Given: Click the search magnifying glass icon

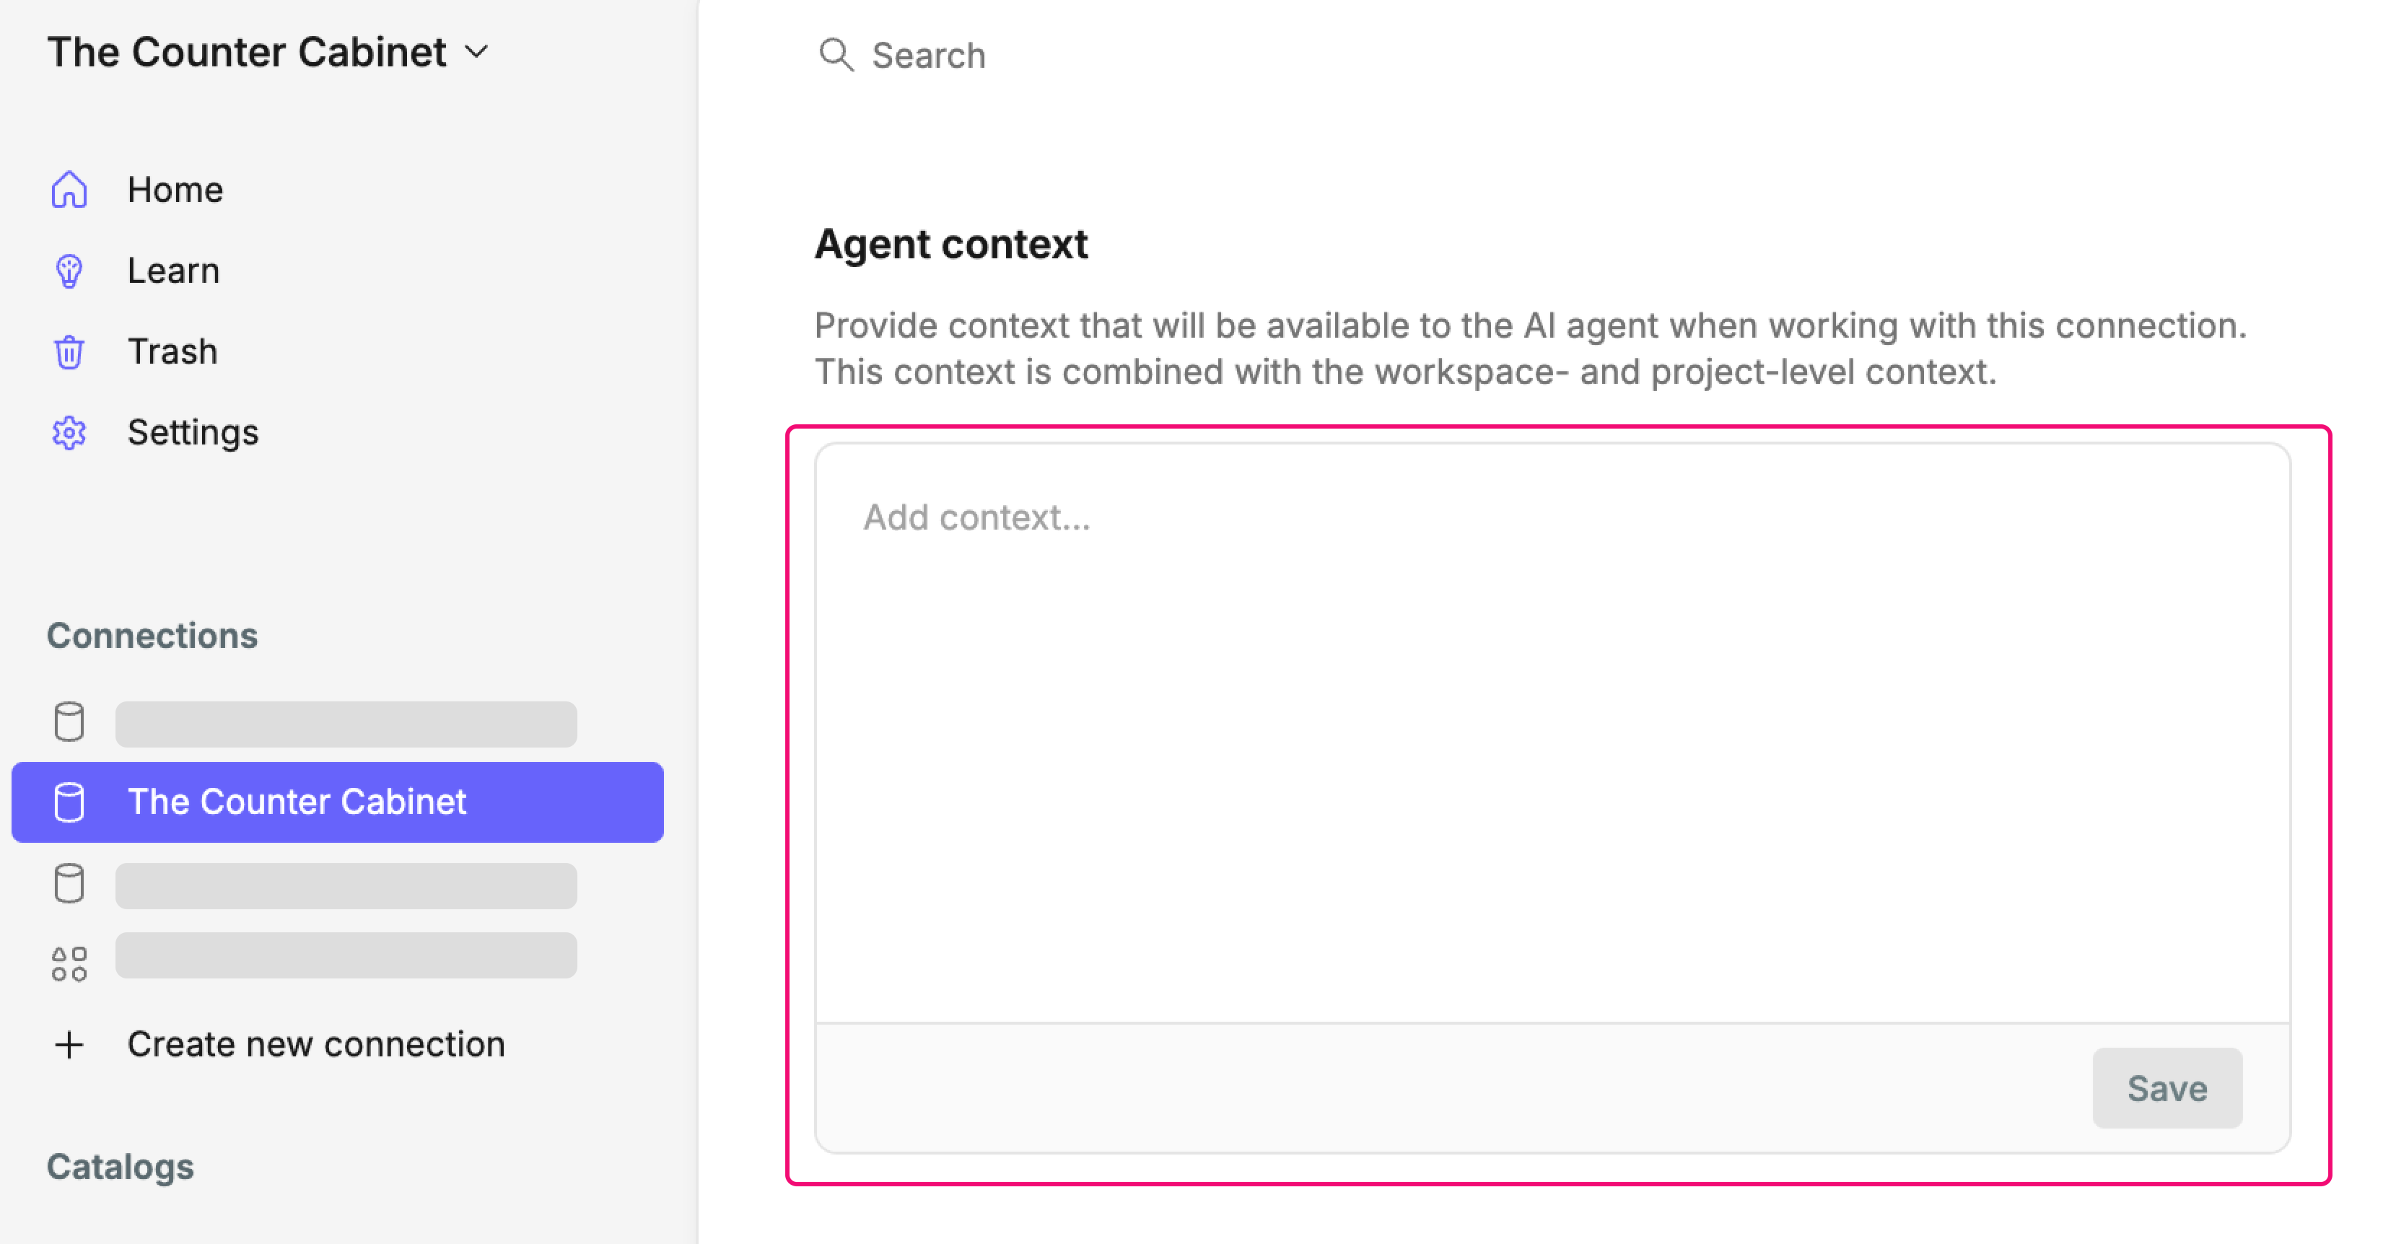Looking at the screenshot, I should point(836,55).
